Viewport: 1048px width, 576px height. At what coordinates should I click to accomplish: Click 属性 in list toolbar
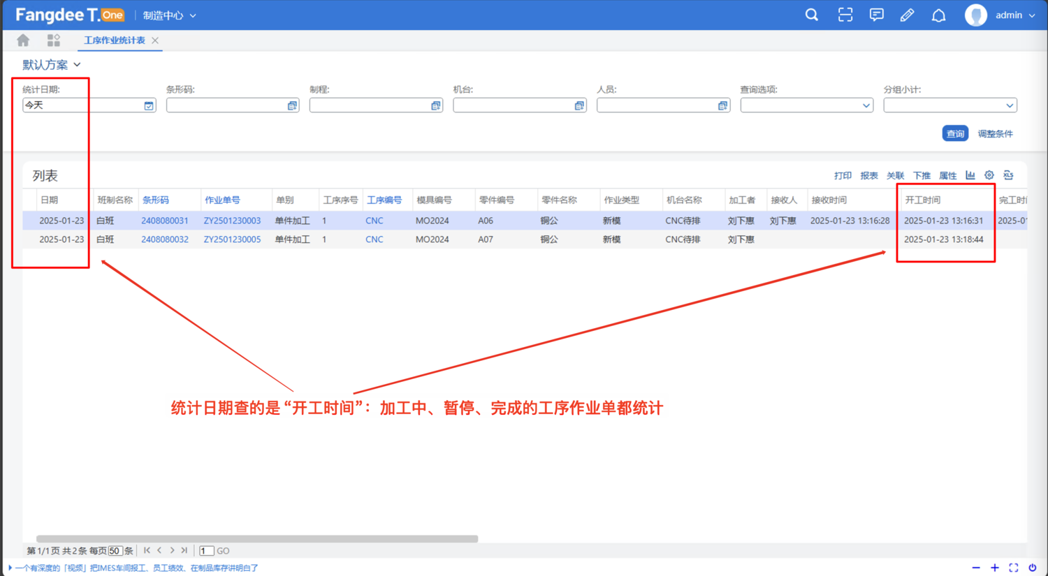click(947, 175)
